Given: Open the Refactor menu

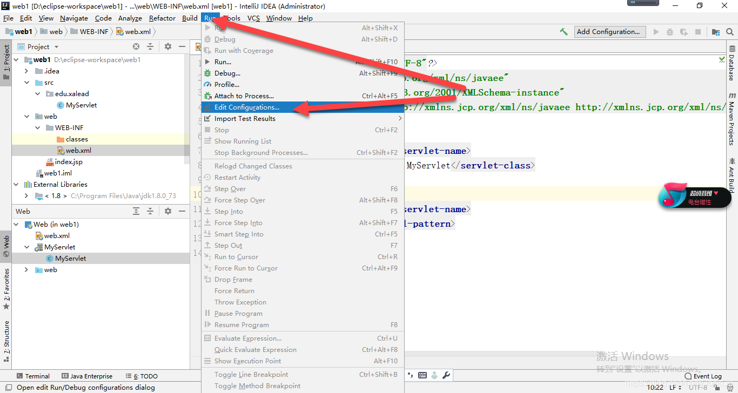Looking at the screenshot, I should tap(162, 18).
